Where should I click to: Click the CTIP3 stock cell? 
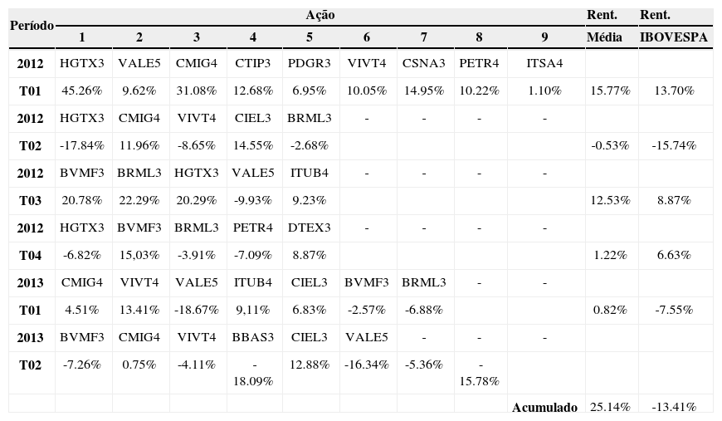pos(253,63)
